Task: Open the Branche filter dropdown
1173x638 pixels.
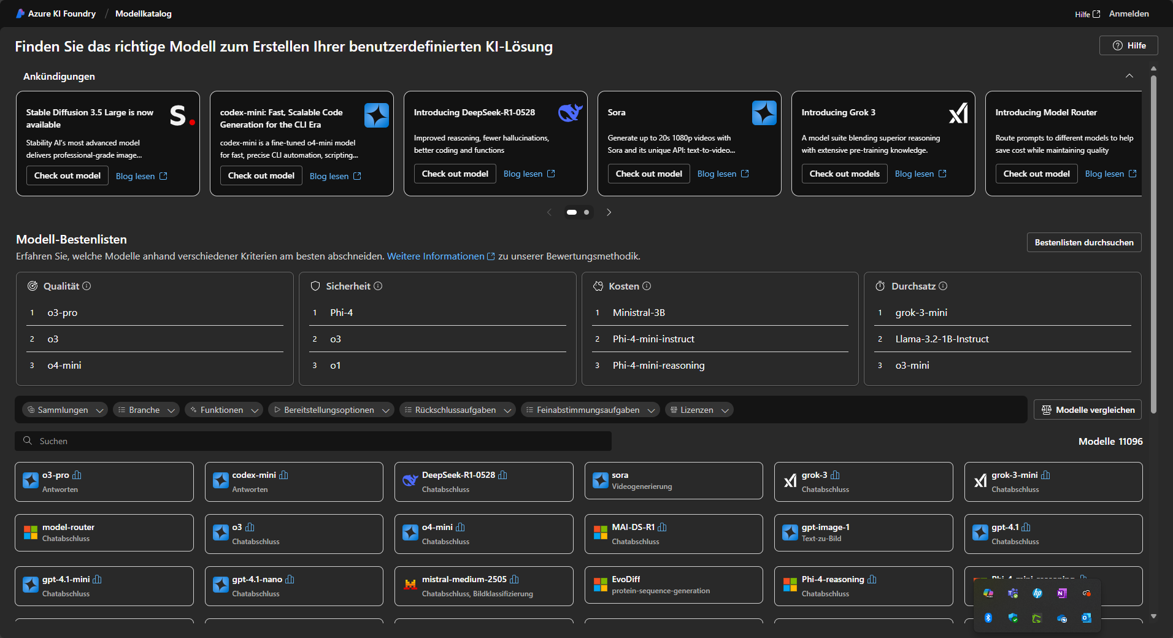Action: click(x=146, y=410)
